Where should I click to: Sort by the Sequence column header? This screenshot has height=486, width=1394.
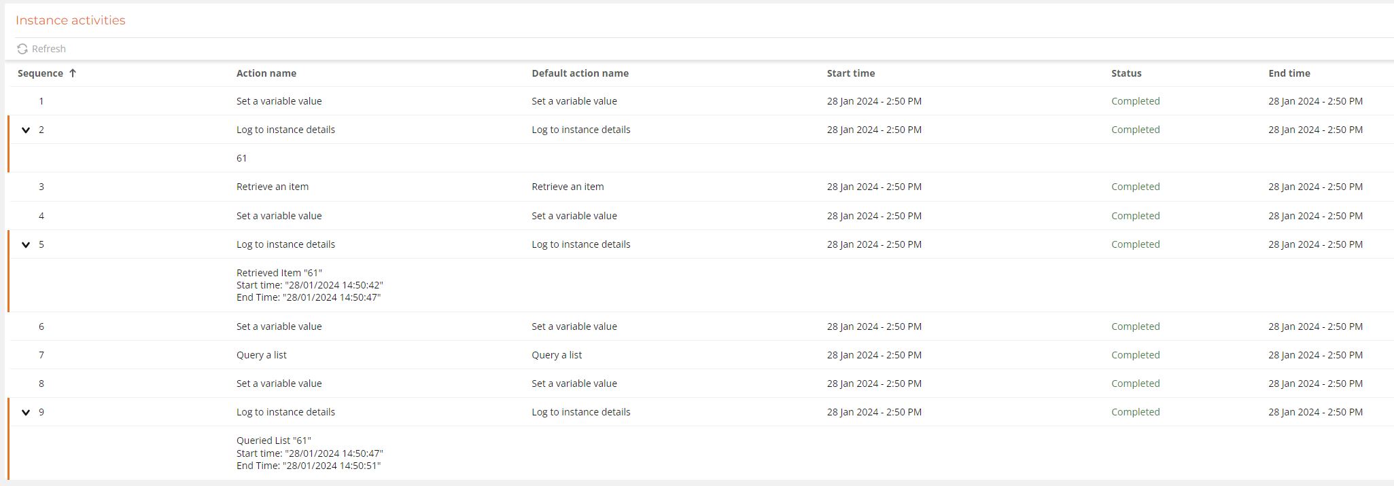pos(40,73)
